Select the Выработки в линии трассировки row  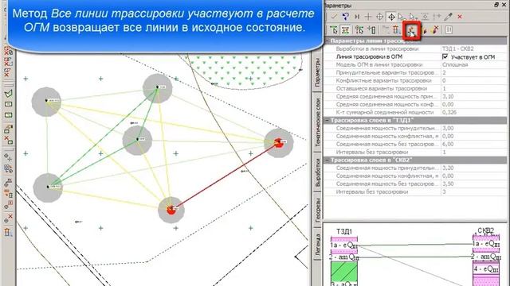coord(415,48)
